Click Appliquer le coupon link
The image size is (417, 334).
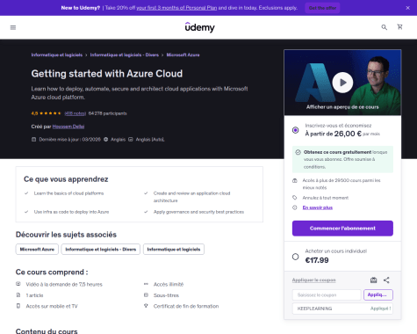(x=313, y=280)
